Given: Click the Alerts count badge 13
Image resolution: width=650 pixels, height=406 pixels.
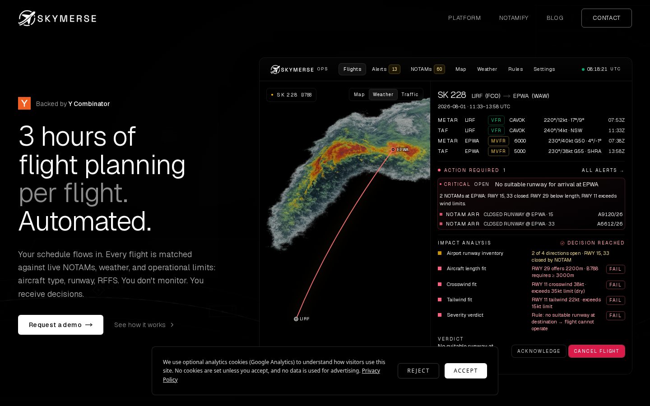Looking at the screenshot, I should (395, 69).
